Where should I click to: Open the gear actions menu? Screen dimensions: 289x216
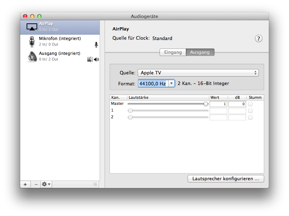coord(46,184)
